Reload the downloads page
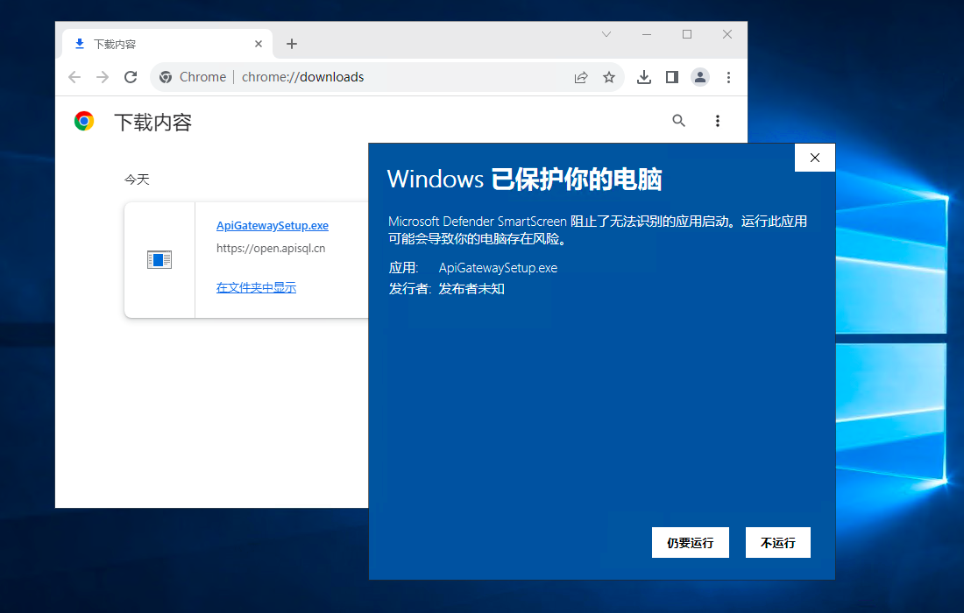The image size is (964, 613). 131,77
